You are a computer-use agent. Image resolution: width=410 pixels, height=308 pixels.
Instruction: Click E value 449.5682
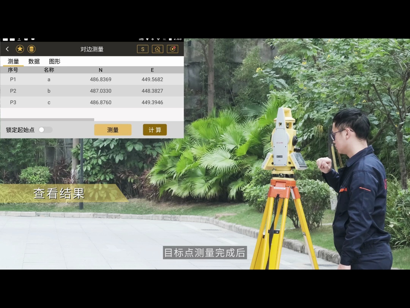coord(152,79)
